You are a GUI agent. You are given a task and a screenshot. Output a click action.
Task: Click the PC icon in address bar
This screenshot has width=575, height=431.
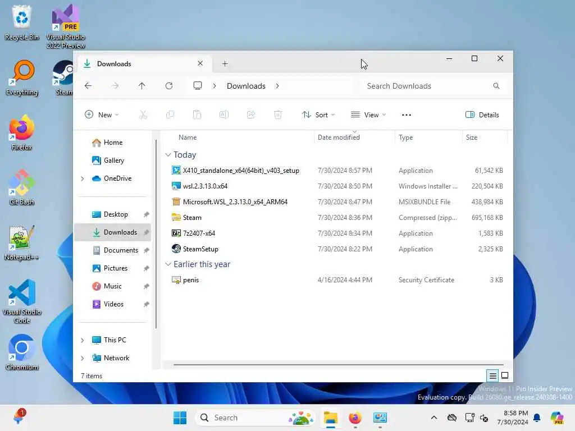tap(198, 86)
